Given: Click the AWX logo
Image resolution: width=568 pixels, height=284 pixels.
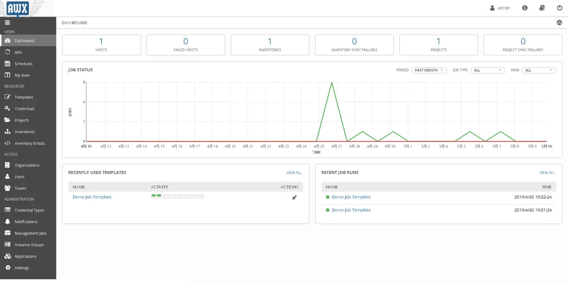Looking at the screenshot, I should 18,8.
